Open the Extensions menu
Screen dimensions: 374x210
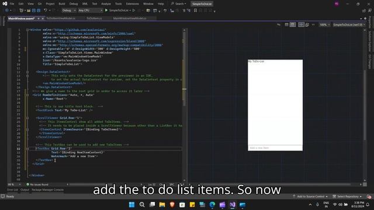(x=133, y=4)
